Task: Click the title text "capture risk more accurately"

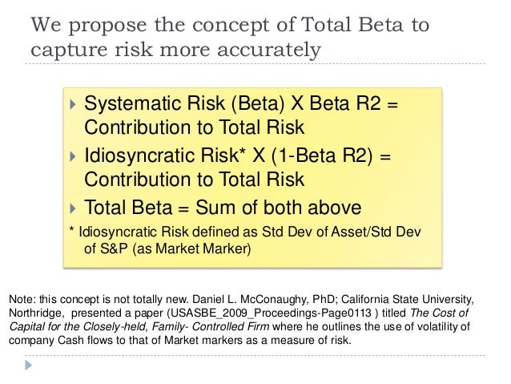Action: pos(176,50)
